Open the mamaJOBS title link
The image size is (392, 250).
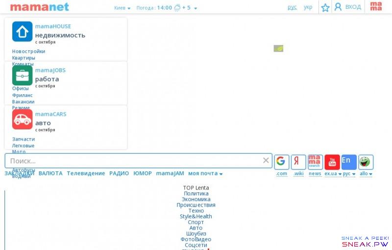pyautogui.click(x=50, y=70)
